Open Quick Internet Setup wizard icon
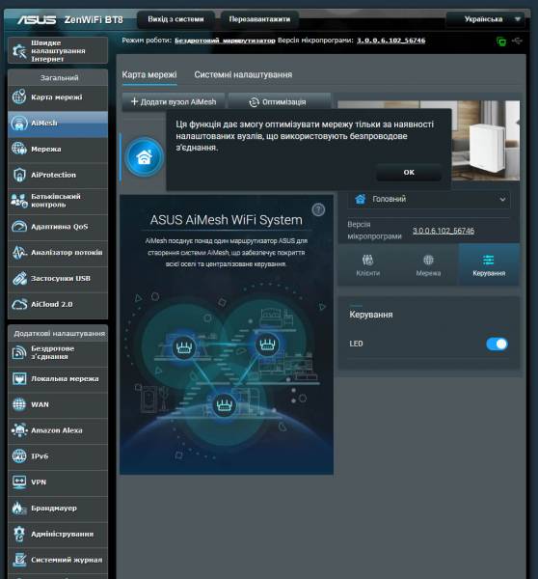The width and height of the screenshot is (538, 579). pos(19,51)
